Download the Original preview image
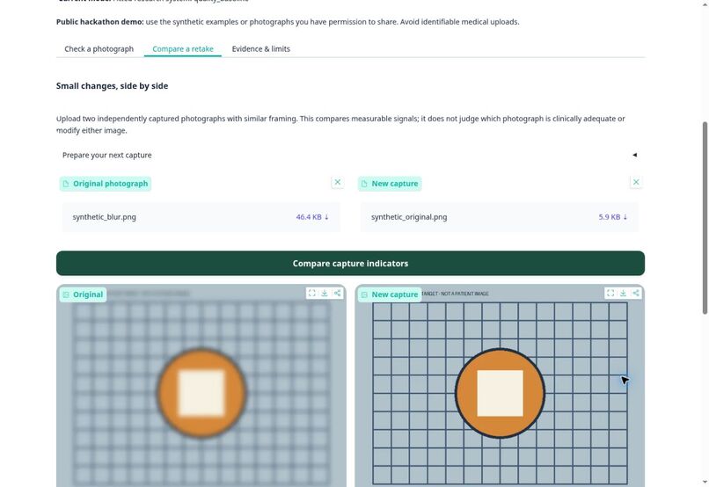Viewport: 709px width, 487px height. (x=325, y=294)
